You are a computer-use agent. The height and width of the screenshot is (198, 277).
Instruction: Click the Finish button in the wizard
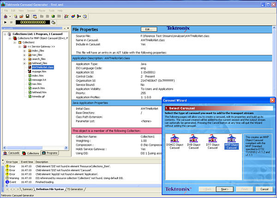click(245, 189)
